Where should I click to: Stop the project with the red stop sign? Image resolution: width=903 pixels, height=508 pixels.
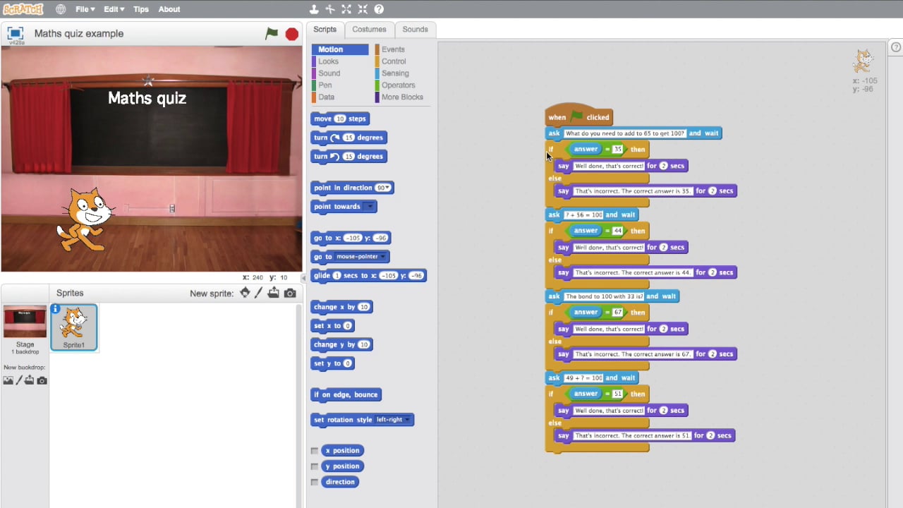pyautogui.click(x=291, y=34)
